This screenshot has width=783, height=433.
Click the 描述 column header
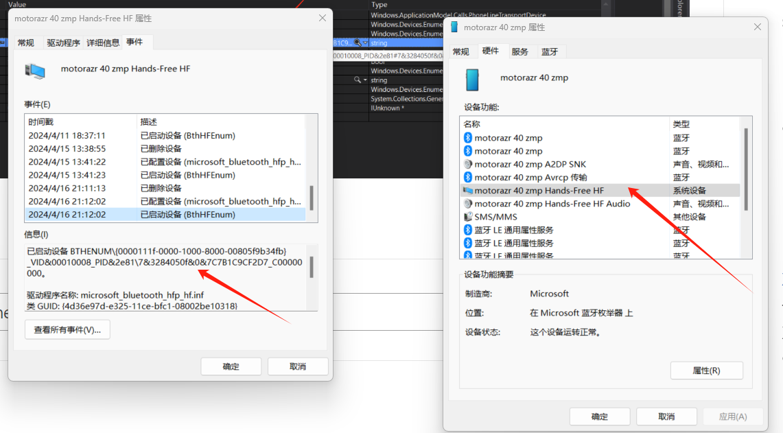(221, 122)
